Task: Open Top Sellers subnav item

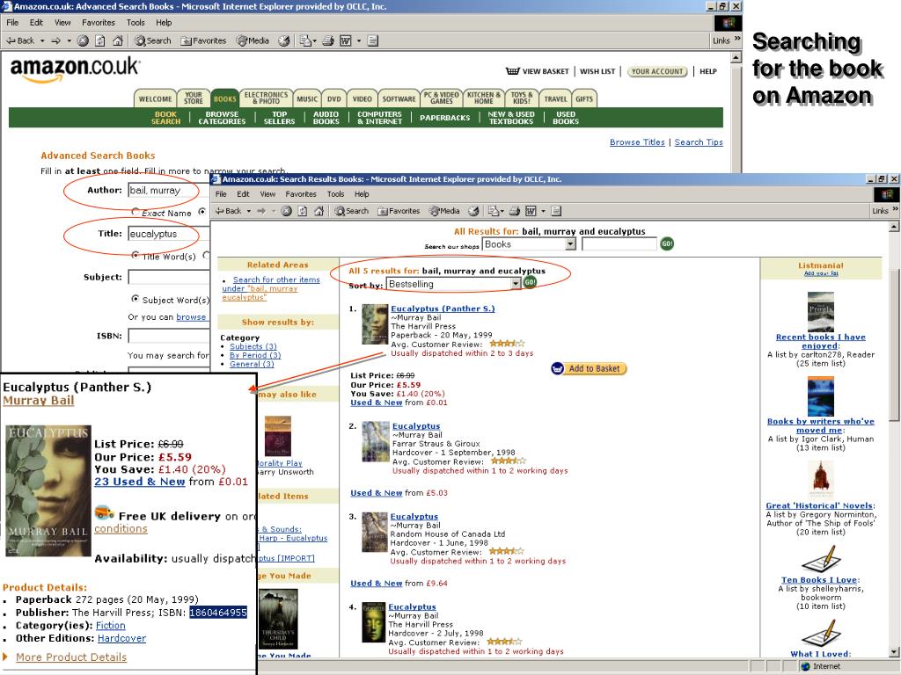Action: tap(279, 118)
